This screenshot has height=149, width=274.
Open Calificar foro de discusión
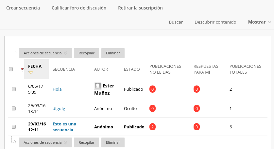pos(79,8)
